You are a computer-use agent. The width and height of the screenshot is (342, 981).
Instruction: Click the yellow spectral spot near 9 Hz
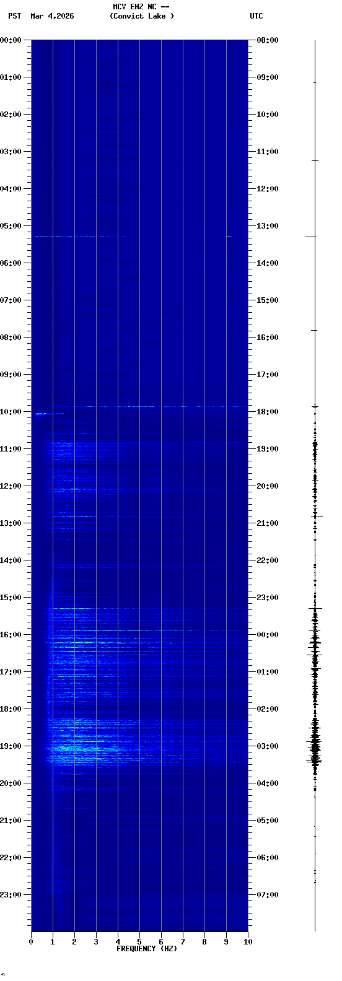(x=229, y=237)
